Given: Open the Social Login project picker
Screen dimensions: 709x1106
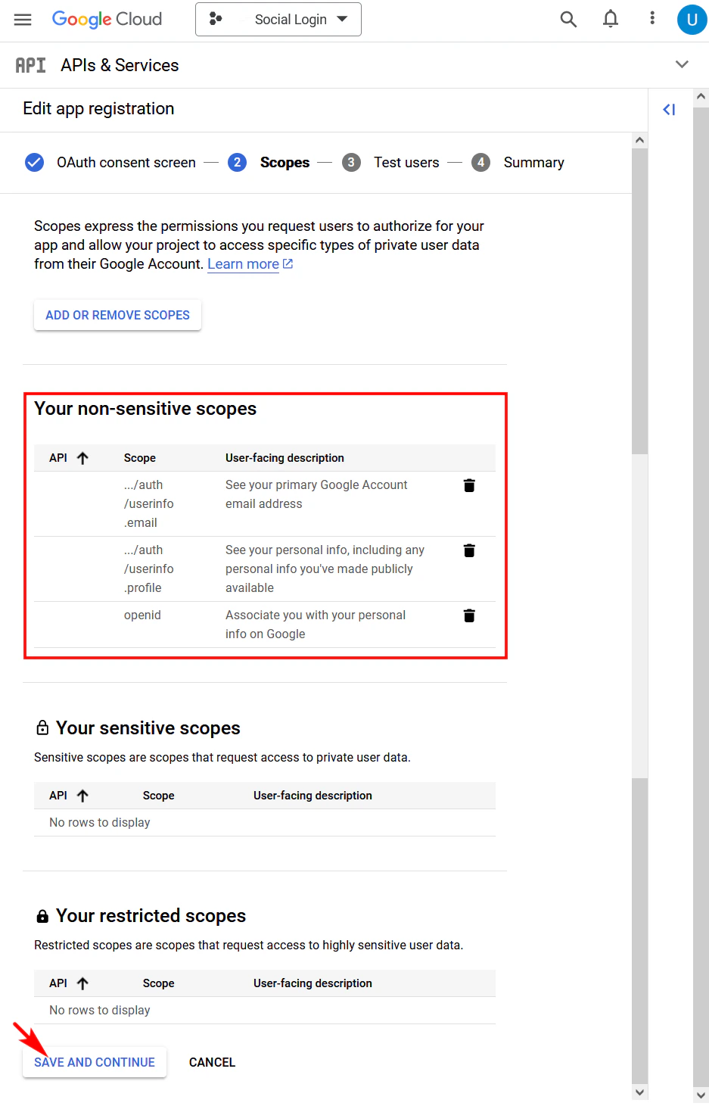Looking at the screenshot, I should pos(278,19).
